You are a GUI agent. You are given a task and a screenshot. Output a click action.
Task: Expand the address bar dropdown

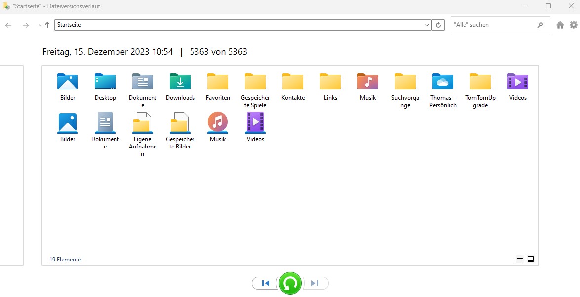click(x=427, y=25)
